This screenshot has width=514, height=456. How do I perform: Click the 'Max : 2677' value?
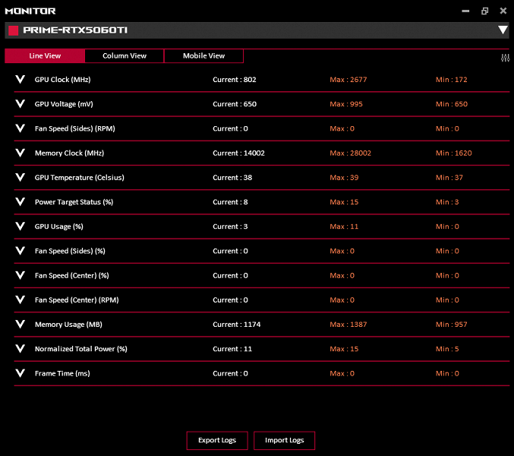(x=348, y=80)
